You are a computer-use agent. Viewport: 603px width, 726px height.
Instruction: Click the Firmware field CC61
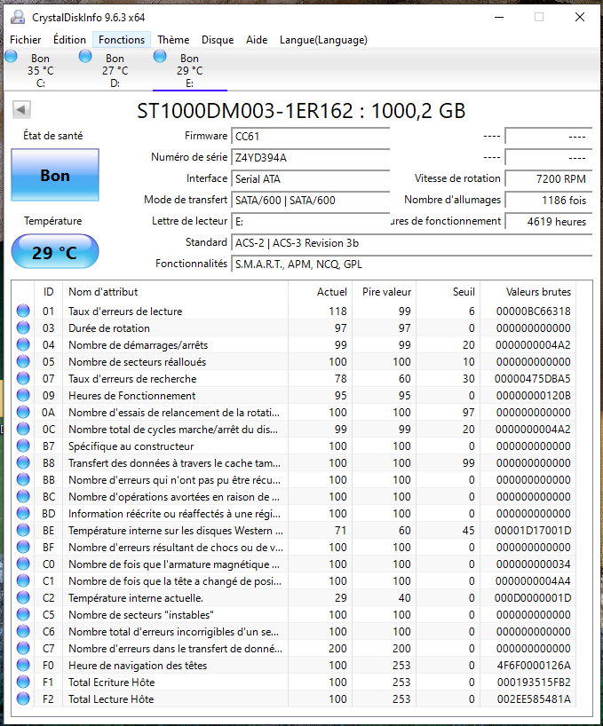point(310,136)
